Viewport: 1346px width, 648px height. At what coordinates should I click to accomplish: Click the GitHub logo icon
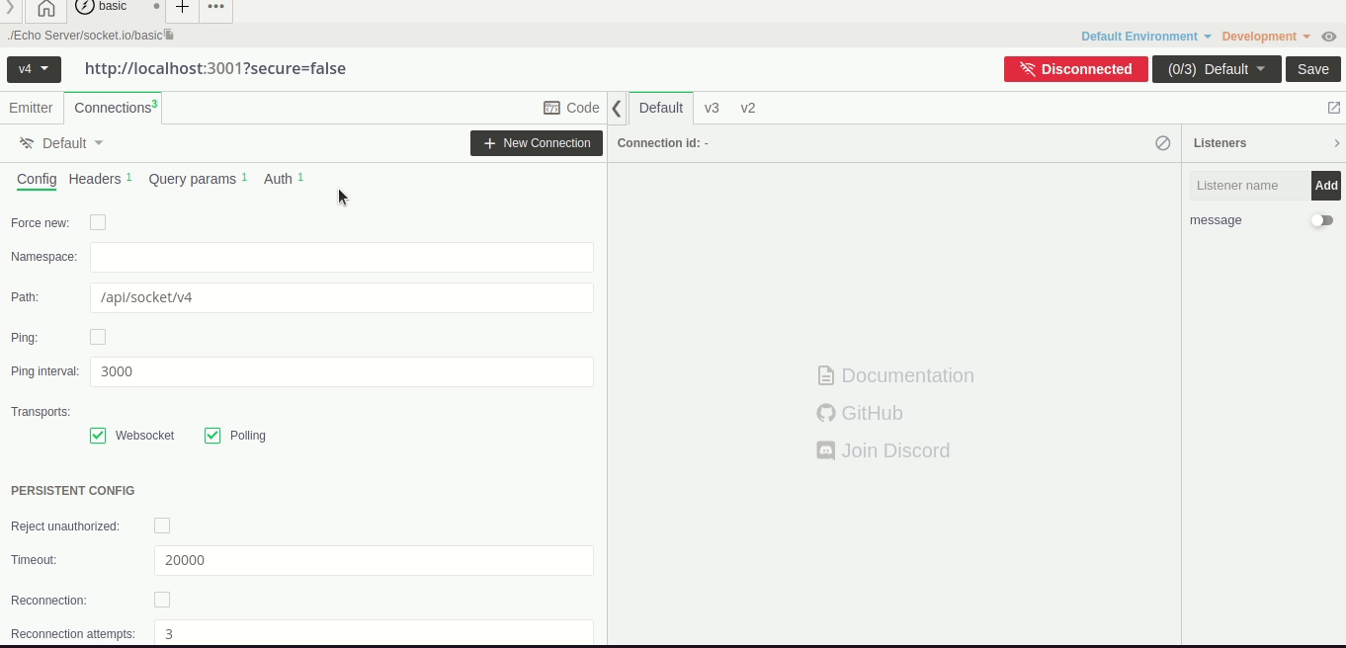(825, 413)
